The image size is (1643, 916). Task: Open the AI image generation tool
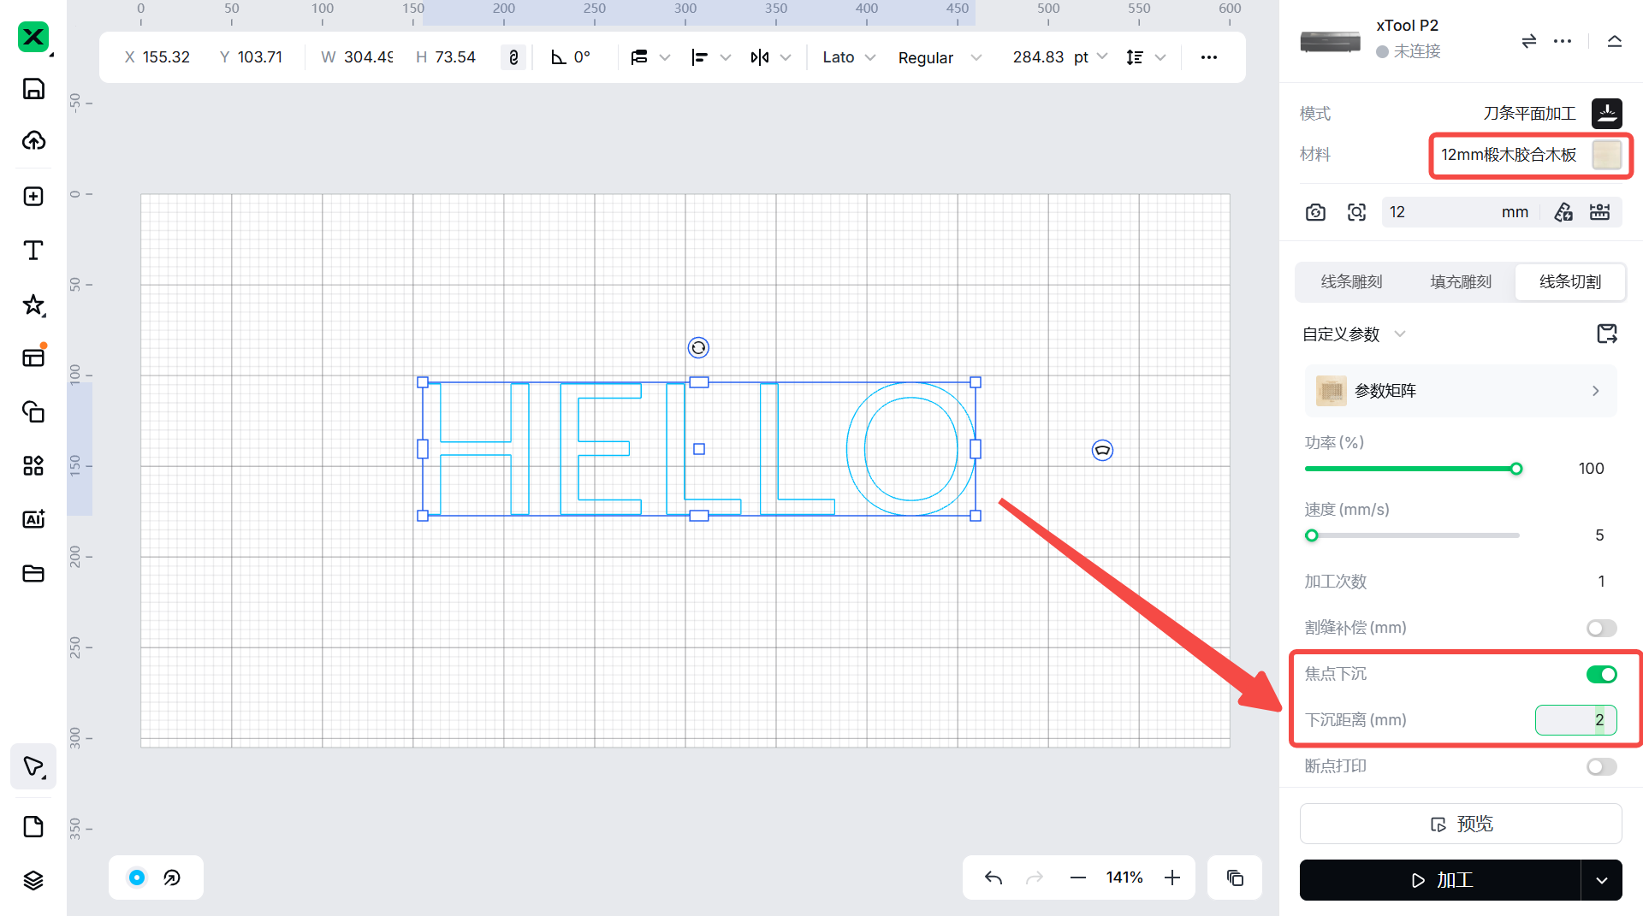coord(33,519)
